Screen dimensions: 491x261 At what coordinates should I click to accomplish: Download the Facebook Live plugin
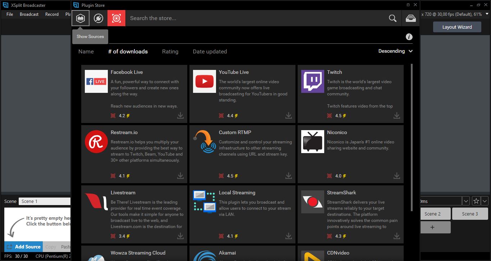180,115
